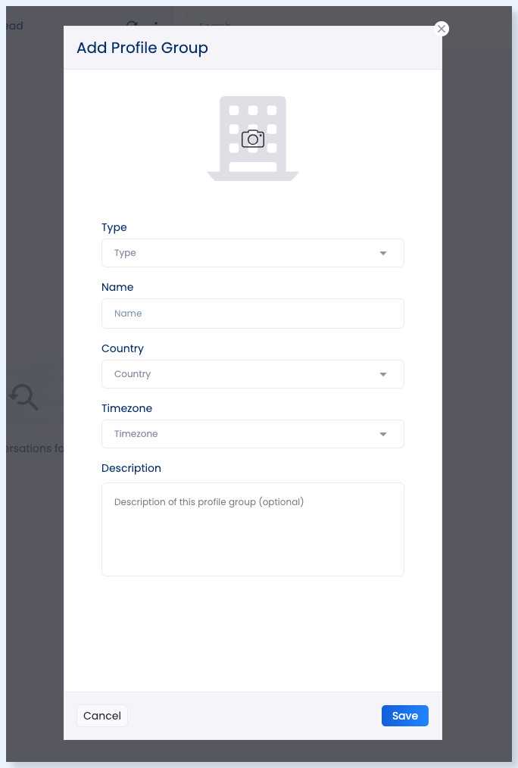Focus the Name input field
Image resolution: width=518 pixels, height=768 pixels.
coord(253,314)
